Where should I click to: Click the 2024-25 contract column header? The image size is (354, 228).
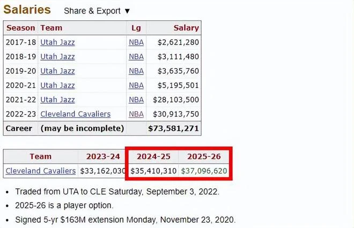pyautogui.click(x=153, y=157)
